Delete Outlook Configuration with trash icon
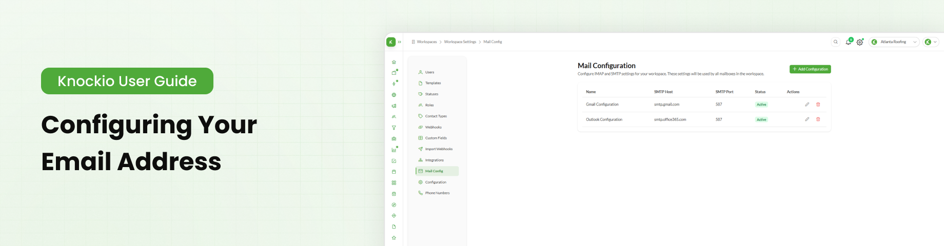The image size is (944, 246). 818,119
